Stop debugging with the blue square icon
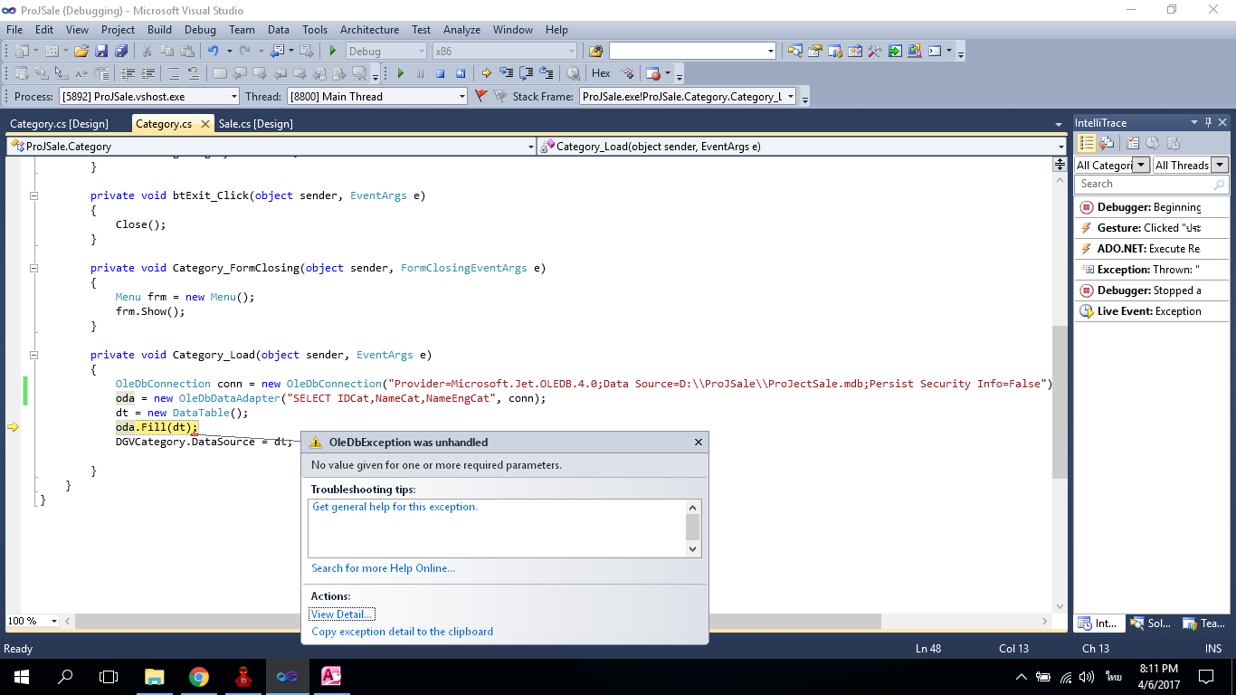Viewport: 1236px width, 695px height. (x=440, y=73)
